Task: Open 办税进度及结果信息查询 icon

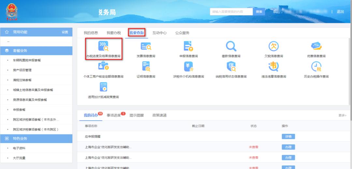Action: point(103,46)
